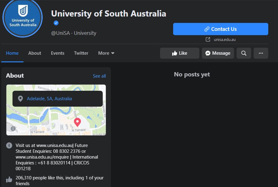This screenshot has width=278, height=187.
Task: Switch to the Events tab
Action: 57,53
